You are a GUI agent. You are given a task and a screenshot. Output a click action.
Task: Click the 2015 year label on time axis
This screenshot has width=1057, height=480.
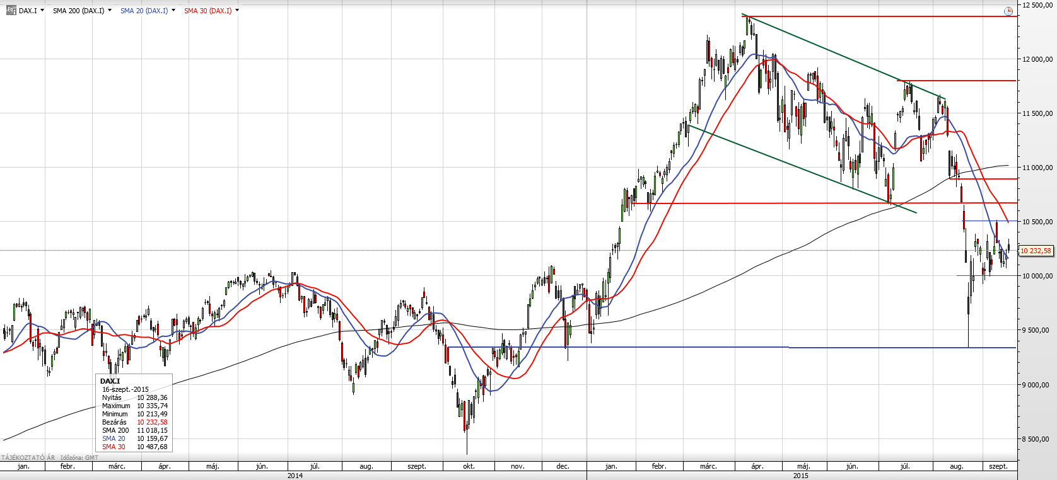click(x=801, y=476)
